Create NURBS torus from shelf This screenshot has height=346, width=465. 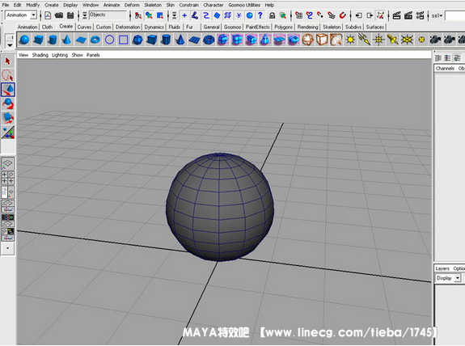95,40
